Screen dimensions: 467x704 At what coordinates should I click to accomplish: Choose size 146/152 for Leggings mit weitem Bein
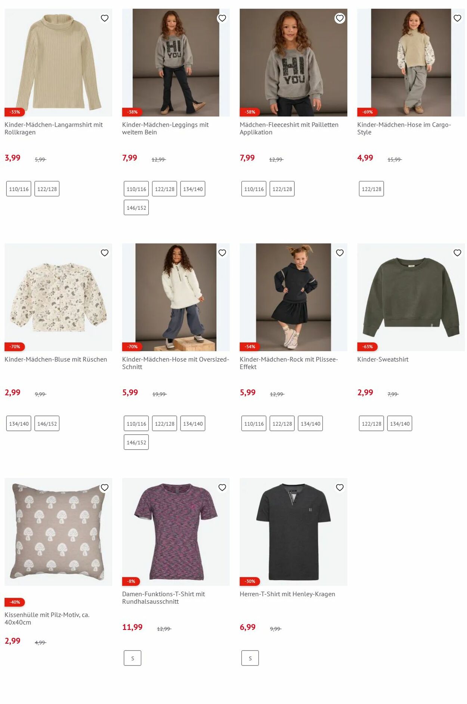(136, 208)
